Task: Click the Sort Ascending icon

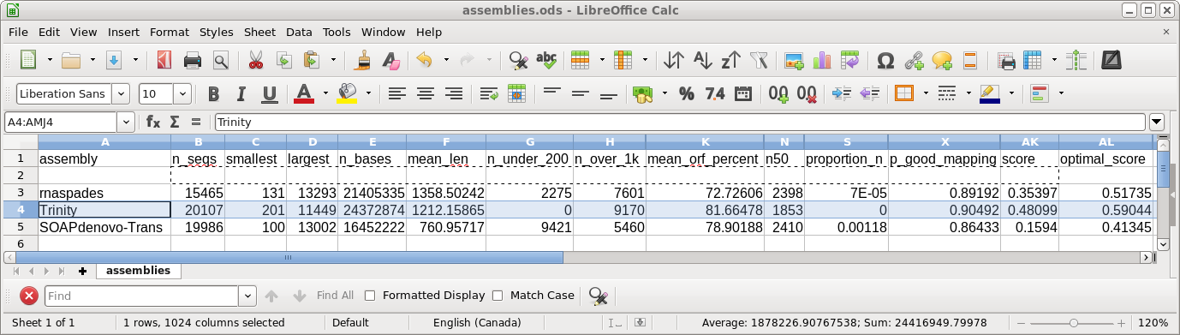Action: [702, 60]
